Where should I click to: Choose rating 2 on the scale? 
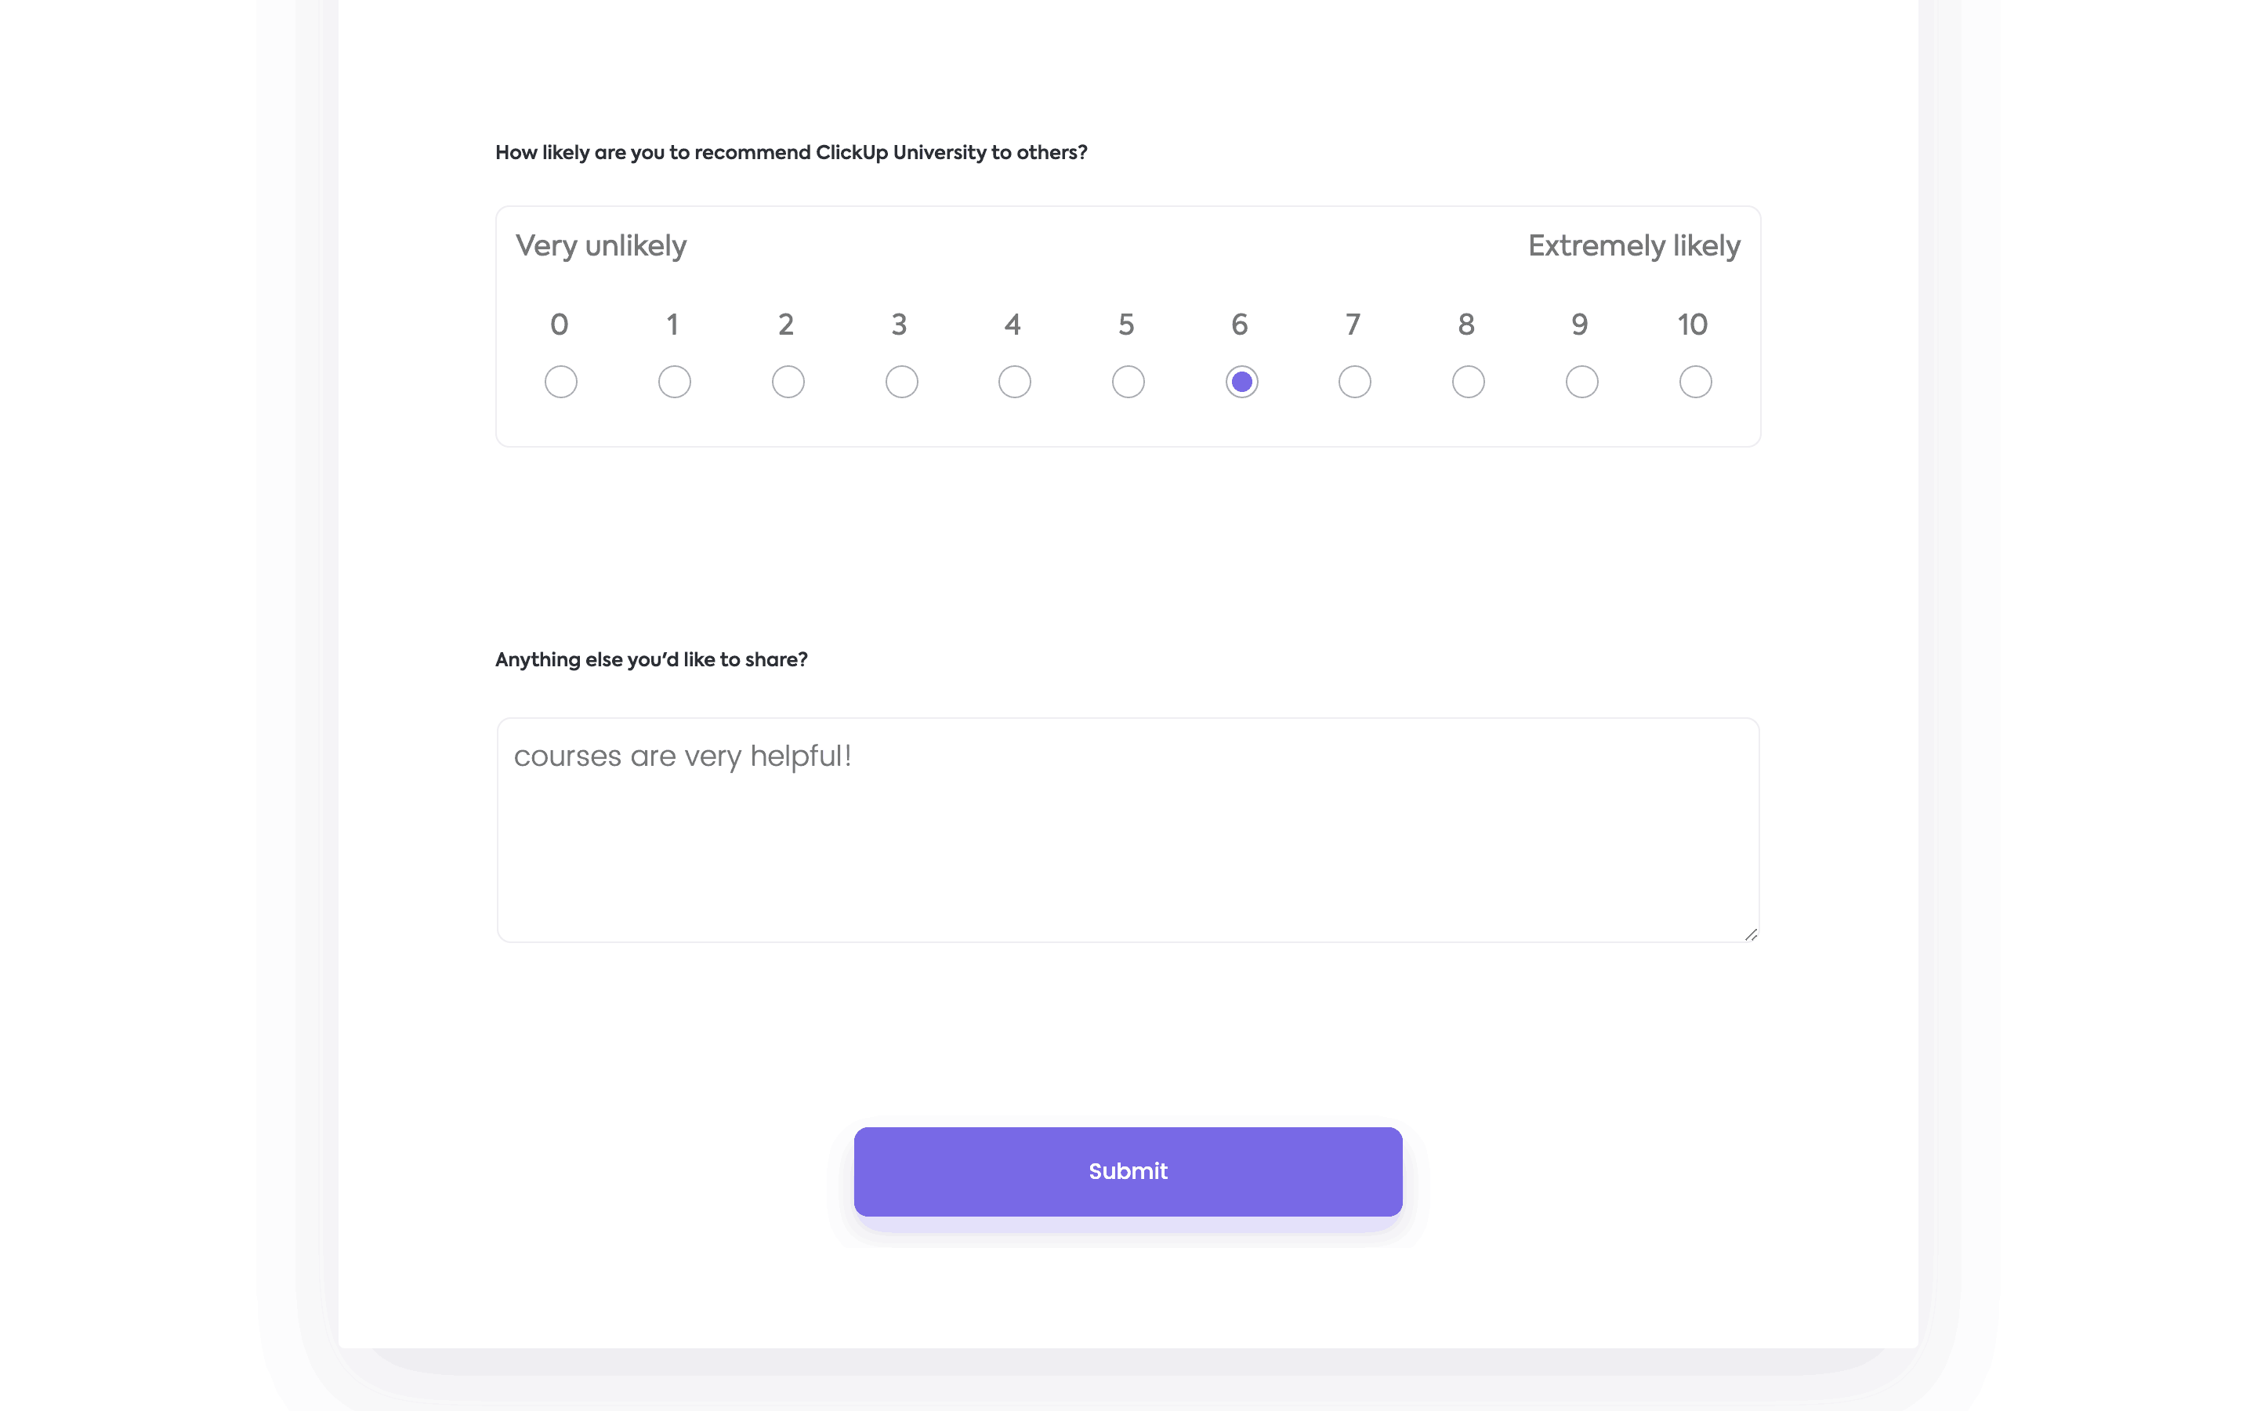(788, 382)
